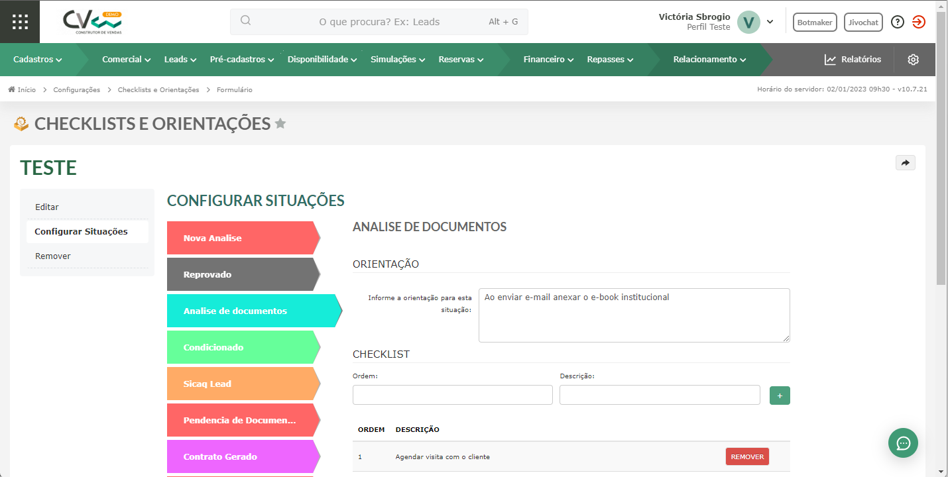
Task: Click the Checklists e Orientações title icon
Action: 21,123
